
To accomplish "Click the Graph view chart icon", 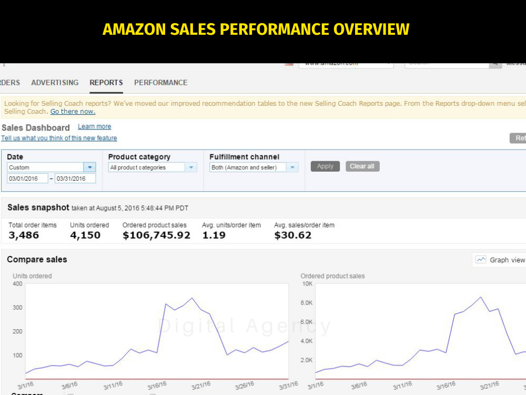I will click(481, 260).
